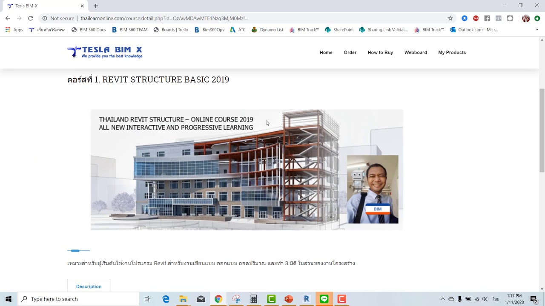This screenshot has width=545, height=306.
Task: Open the volume control in the tray
Action: 485,299
